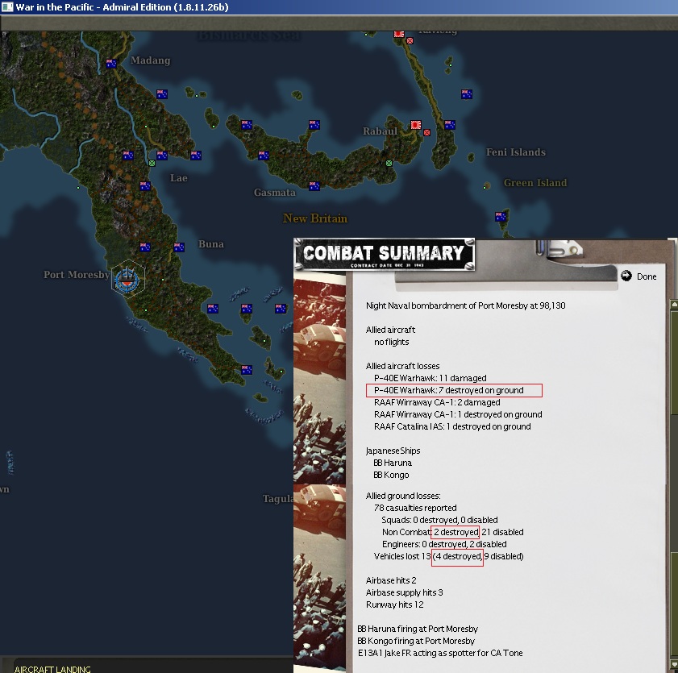This screenshot has height=673, width=678.
Task: Click the combat report's scroll up arrow
Action: click(674, 305)
